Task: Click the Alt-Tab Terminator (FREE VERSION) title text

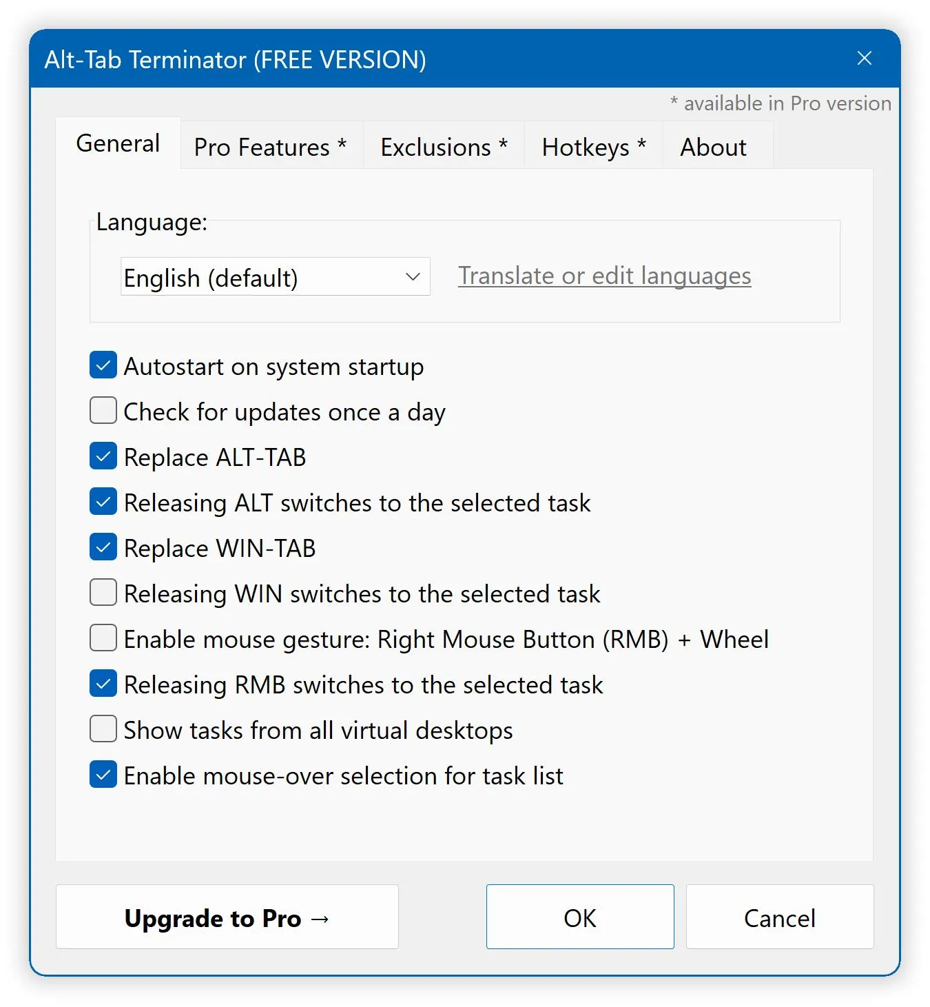Action: point(235,59)
